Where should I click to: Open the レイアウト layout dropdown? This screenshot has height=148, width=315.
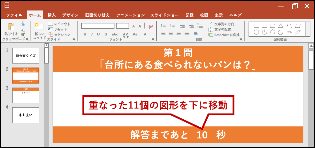click(x=59, y=24)
